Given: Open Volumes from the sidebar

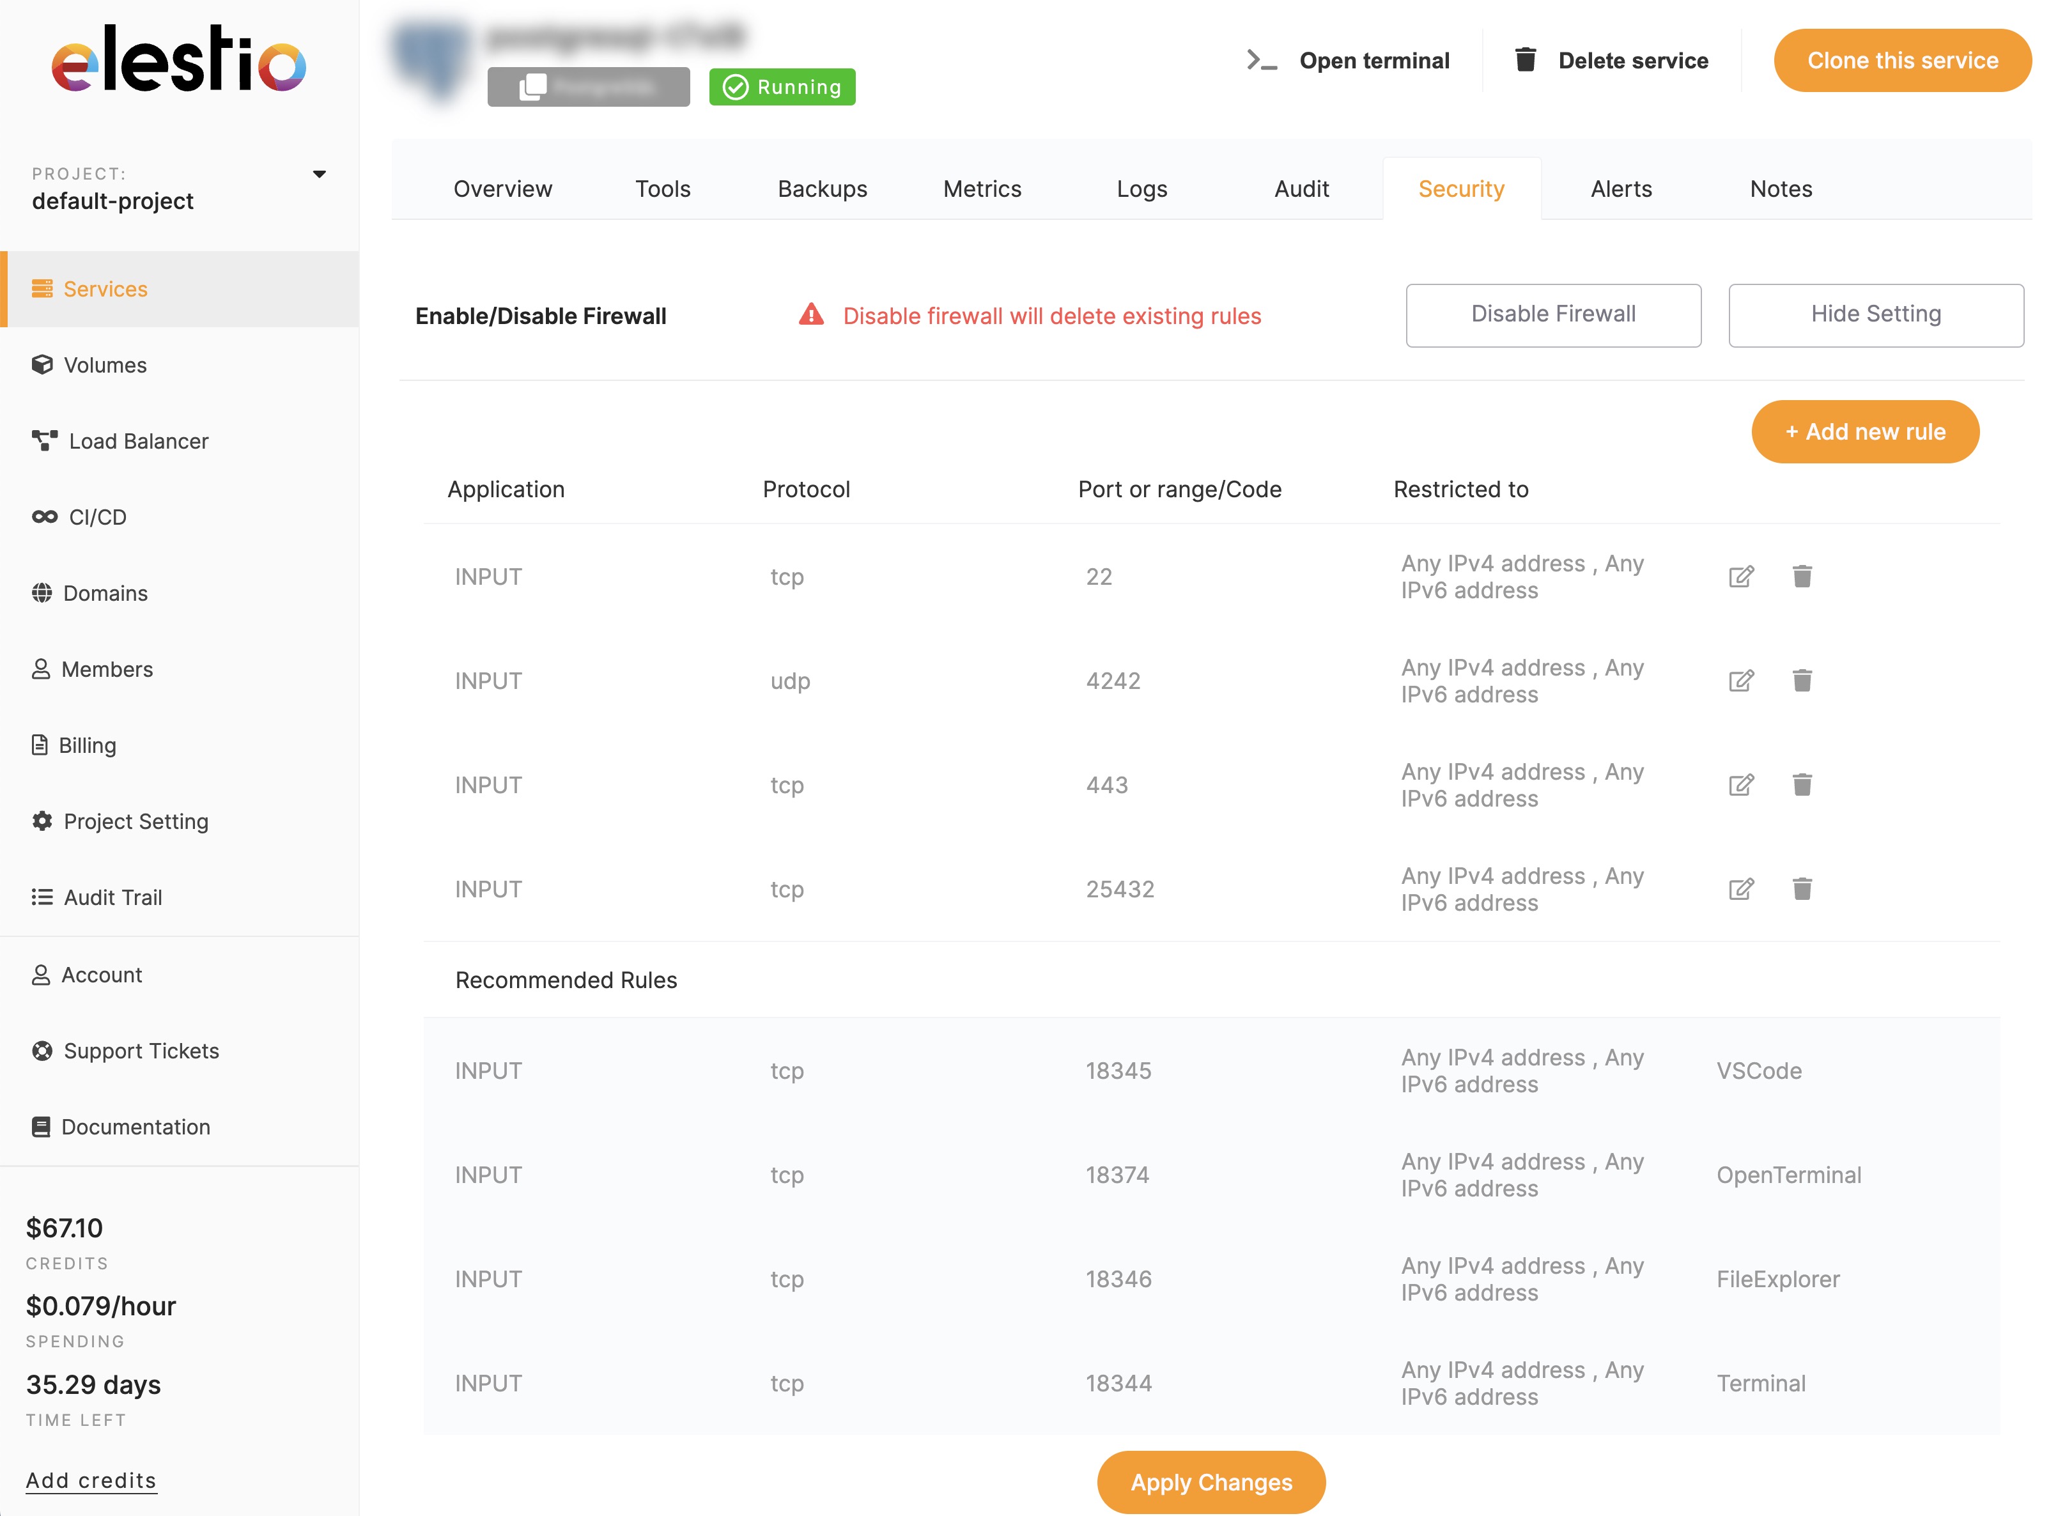Looking at the screenshot, I should pyautogui.click(x=104, y=364).
